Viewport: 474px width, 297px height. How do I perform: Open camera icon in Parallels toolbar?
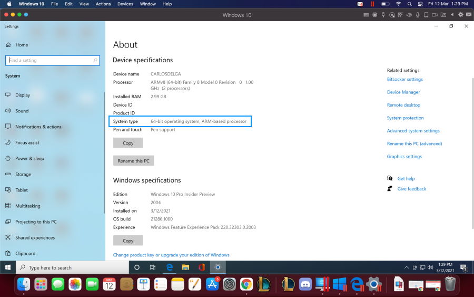point(434,15)
